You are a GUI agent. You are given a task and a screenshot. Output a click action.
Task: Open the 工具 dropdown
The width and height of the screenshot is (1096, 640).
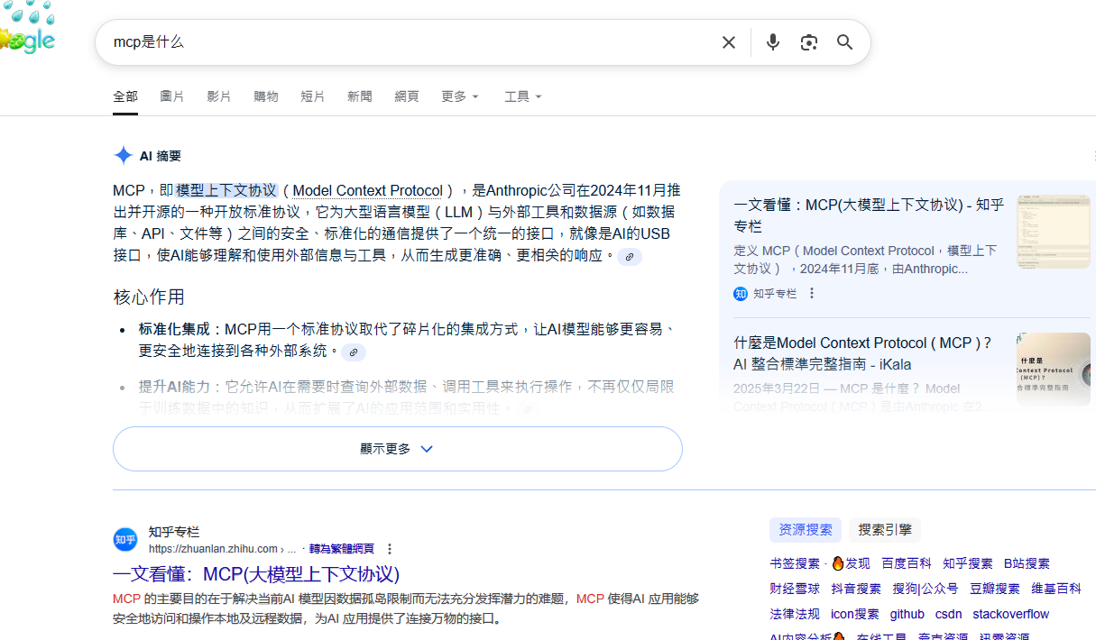[523, 96]
